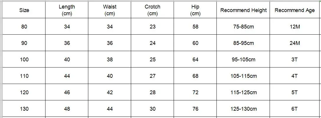Select the size 110 cell
Image resolution: width=321 pixels, height=118 pixels.
[24, 76]
